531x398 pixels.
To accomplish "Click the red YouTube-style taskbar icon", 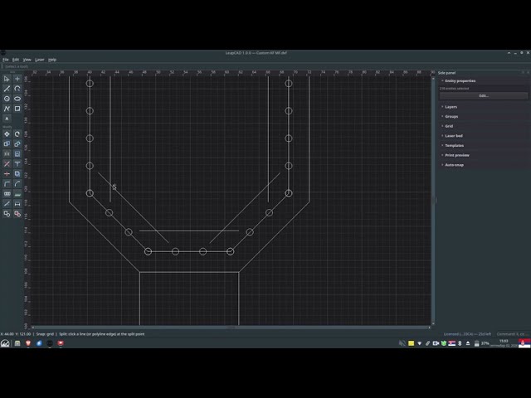I will pyautogui.click(x=61, y=343).
